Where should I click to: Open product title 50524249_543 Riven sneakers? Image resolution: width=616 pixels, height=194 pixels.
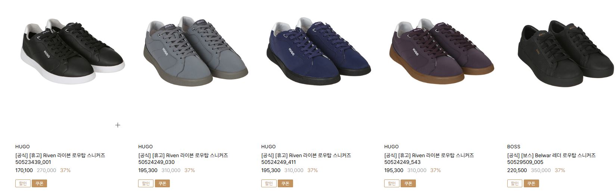[x=429, y=159]
